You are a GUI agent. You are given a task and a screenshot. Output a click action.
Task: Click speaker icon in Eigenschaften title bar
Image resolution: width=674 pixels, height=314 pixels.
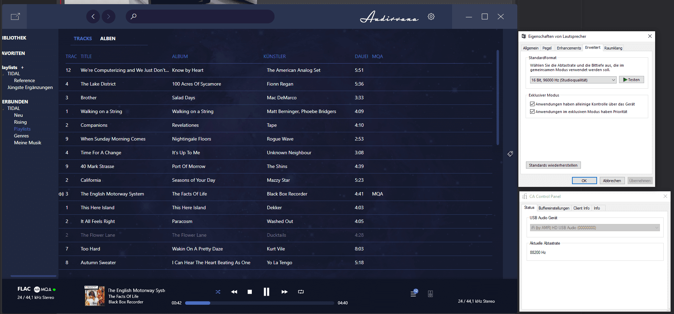(524, 36)
